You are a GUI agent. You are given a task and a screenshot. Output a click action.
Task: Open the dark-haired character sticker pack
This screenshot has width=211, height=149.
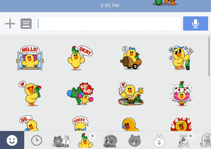tap(110, 140)
